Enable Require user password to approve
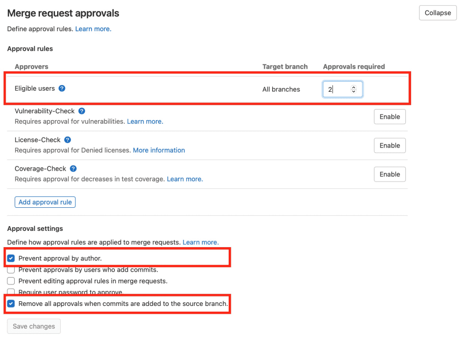This screenshot has width=472, height=339. 11,292
